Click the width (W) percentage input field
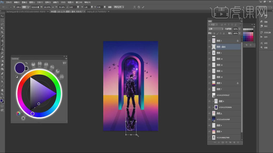Screen dimensions: 273x153 (47, 7)
